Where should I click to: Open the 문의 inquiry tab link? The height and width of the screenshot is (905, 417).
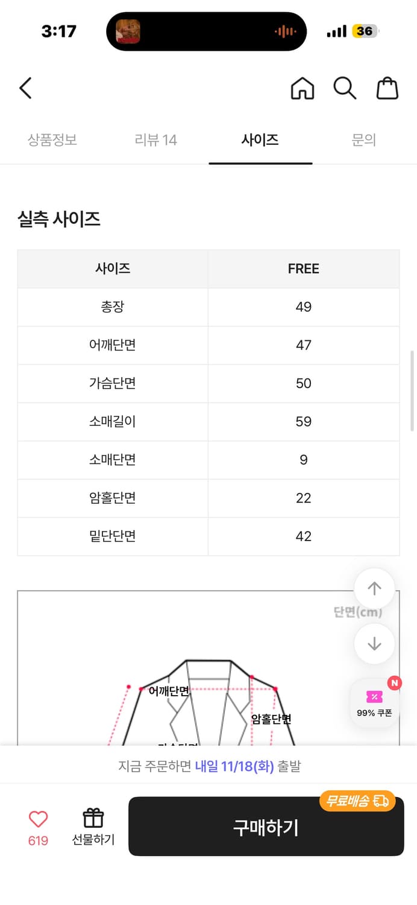(364, 140)
